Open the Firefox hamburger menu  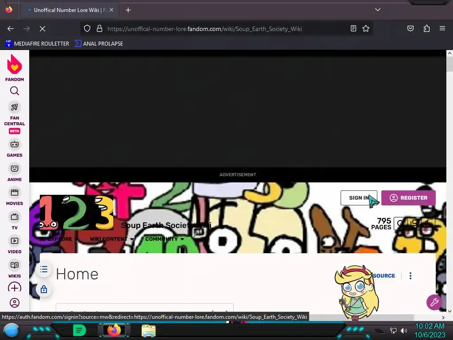[x=442, y=28]
